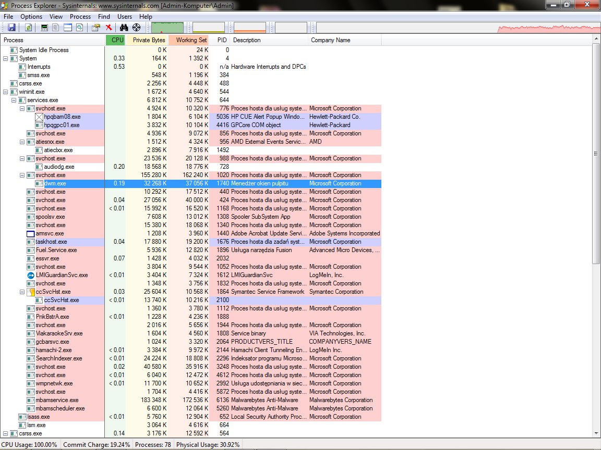The width and height of the screenshot is (601, 450).
Task: Open the Users menu
Action: [x=125, y=17]
